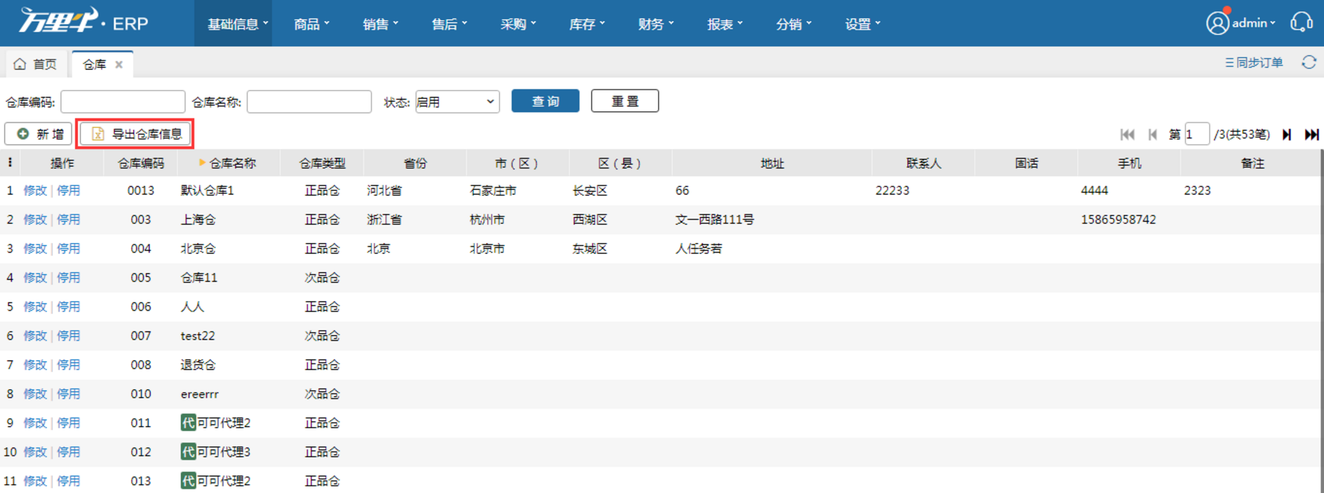
Task: Click 停用 for warehouse 可可代理3
Action: coord(69,452)
